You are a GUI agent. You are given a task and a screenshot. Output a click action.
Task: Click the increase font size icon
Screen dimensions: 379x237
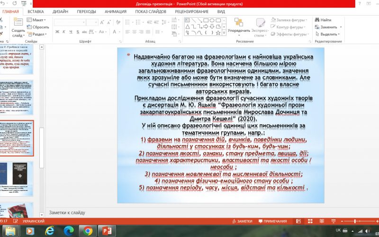pyautogui.click(x=103, y=22)
